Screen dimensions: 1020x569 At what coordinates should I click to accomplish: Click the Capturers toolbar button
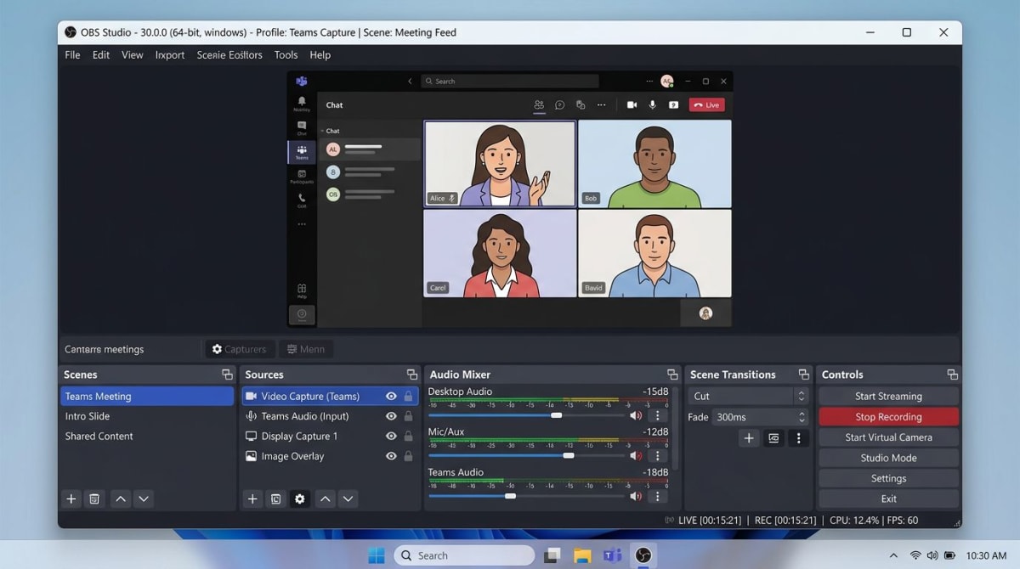tap(239, 349)
